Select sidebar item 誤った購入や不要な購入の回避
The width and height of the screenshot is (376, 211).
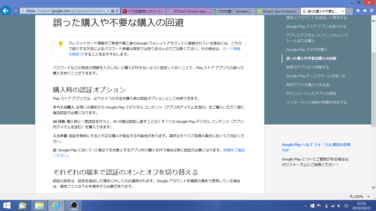click(311, 58)
